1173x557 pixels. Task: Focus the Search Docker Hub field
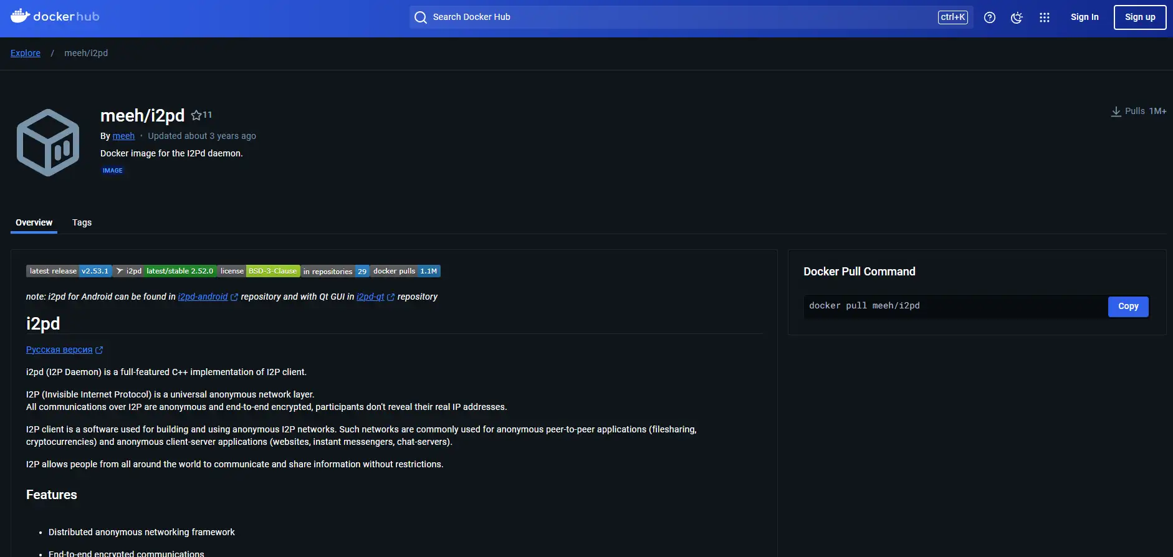point(691,17)
